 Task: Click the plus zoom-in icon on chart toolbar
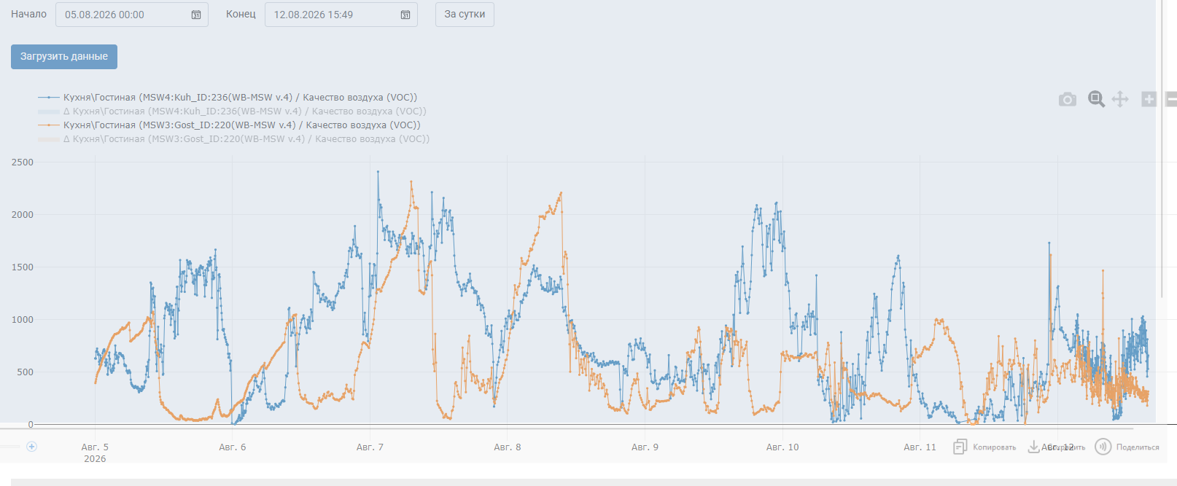point(1149,99)
